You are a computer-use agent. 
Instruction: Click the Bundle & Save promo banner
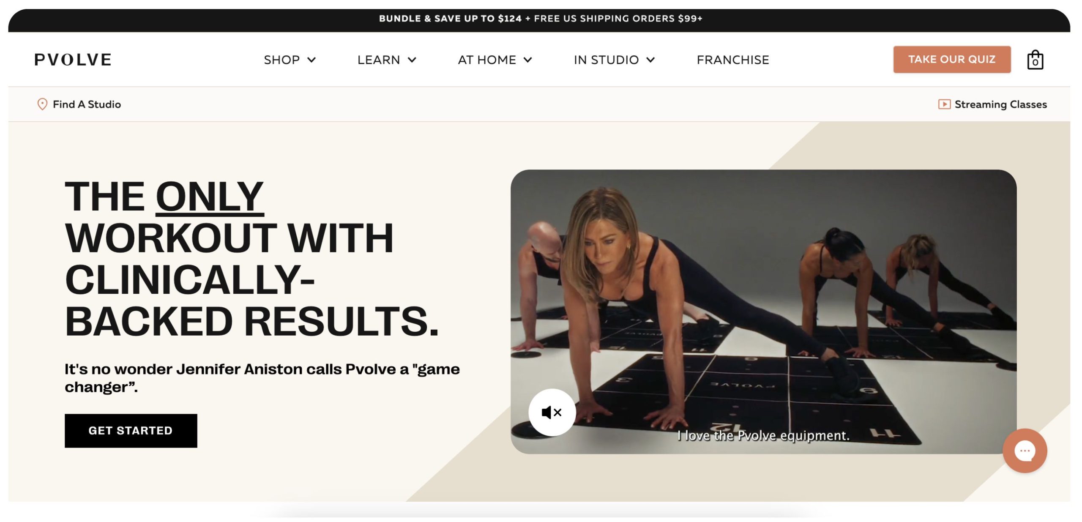click(x=540, y=19)
